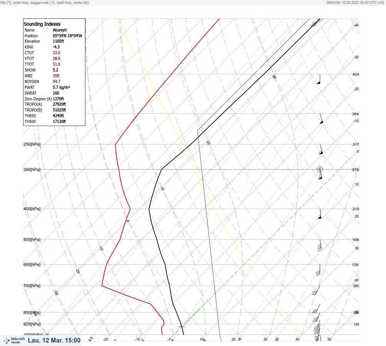Screen dimensions: 386x346
Task: Click the TROPO(A) value '27920ft'
Action: pos(59,104)
